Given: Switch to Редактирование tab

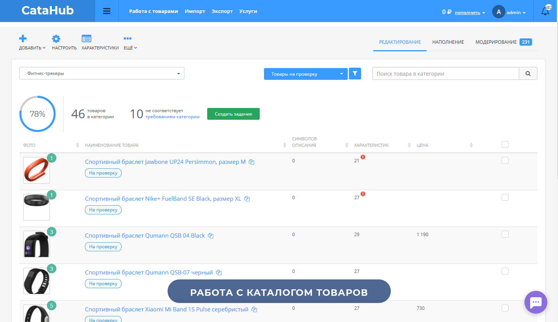Looking at the screenshot, I should tap(400, 42).
